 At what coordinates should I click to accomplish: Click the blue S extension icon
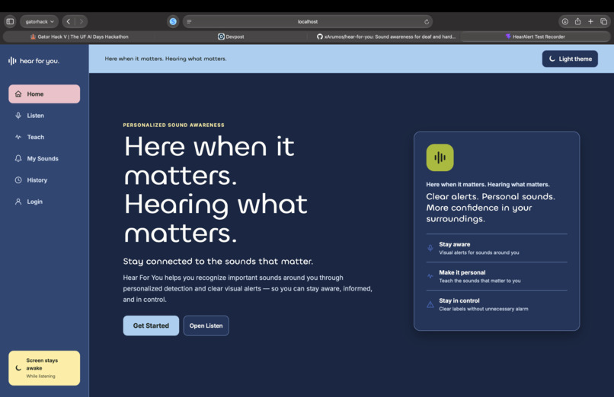click(173, 21)
